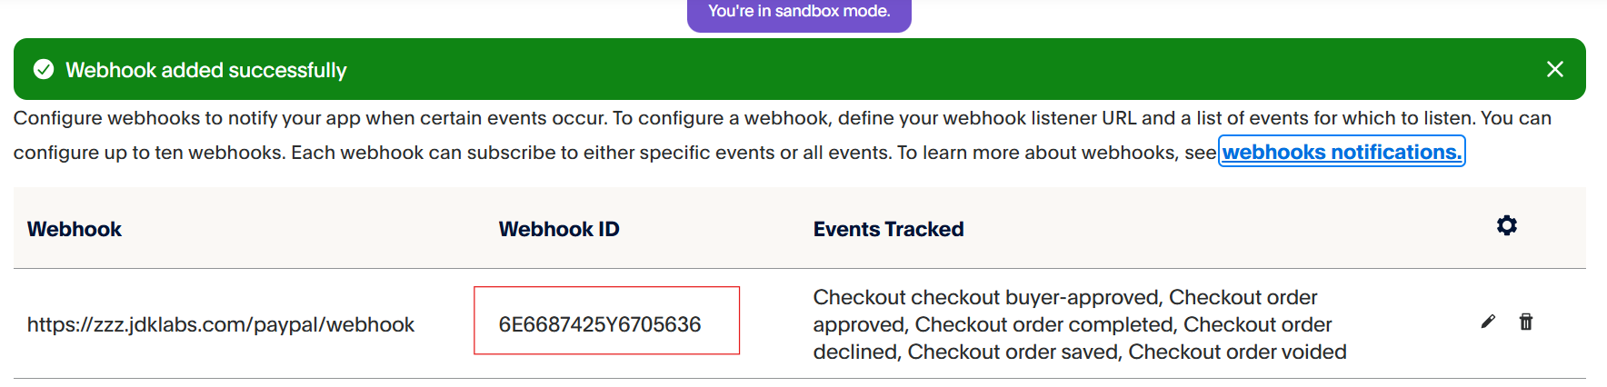This screenshot has height=387, width=1607.
Task: Edit the webhook with the pencil icon
Action: coord(1488,322)
